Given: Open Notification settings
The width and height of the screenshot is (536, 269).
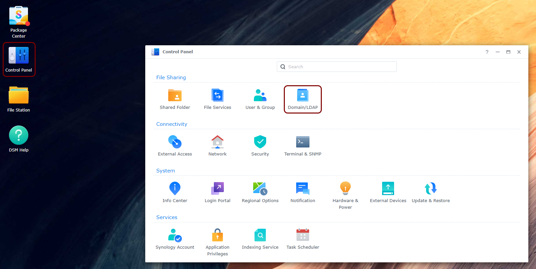Looking at the screenshot, I should pos(303,192).
